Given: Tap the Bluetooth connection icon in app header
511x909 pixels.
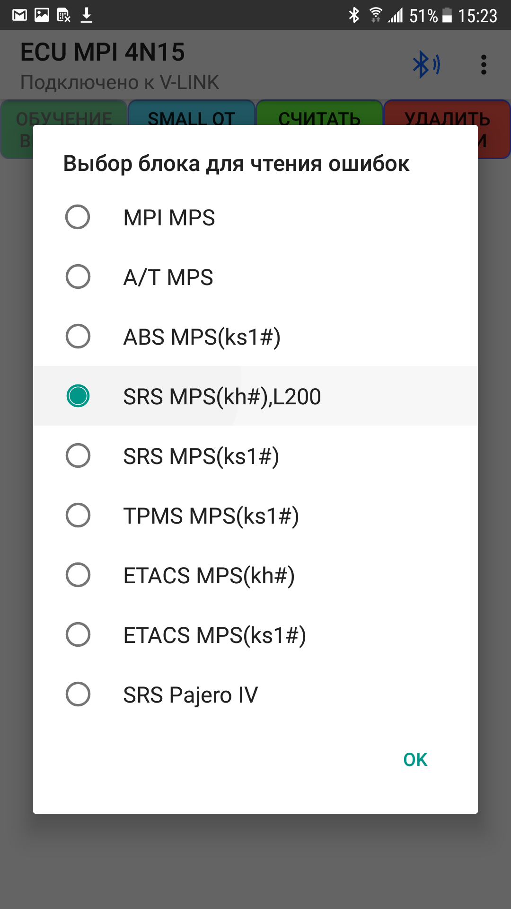Looking at the screenshot, I should (x=426, y=65).
